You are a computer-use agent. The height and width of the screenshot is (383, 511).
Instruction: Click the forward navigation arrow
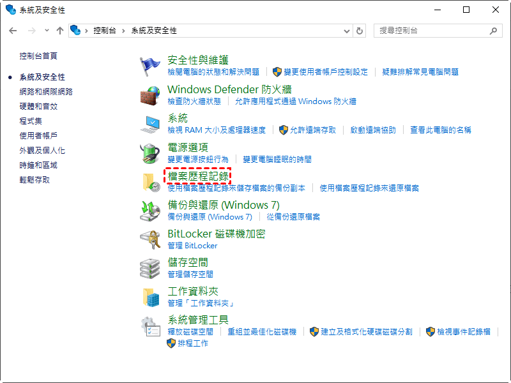coord(31,31)
